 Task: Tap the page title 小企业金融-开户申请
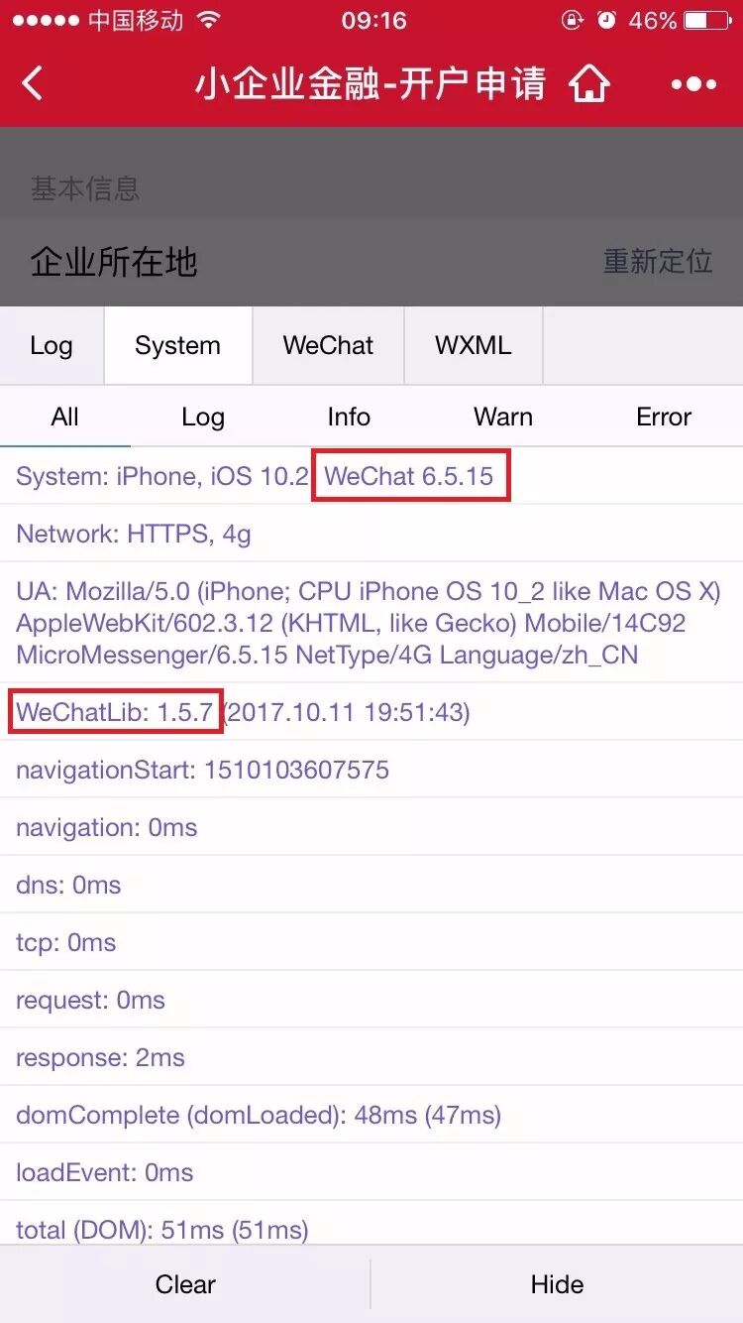click(371, 84)
